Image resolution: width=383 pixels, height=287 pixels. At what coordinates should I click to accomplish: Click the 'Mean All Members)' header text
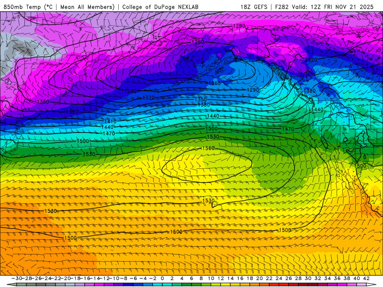[x=88, y=7]
